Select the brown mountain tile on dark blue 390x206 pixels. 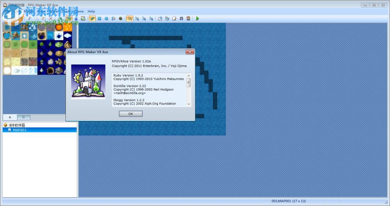point(67,45)
